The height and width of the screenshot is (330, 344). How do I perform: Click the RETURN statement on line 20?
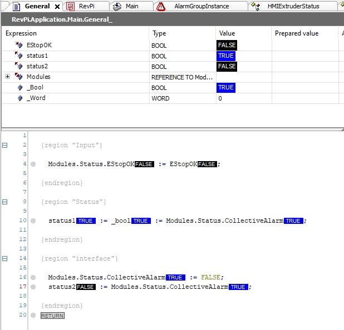pos(52,316)
